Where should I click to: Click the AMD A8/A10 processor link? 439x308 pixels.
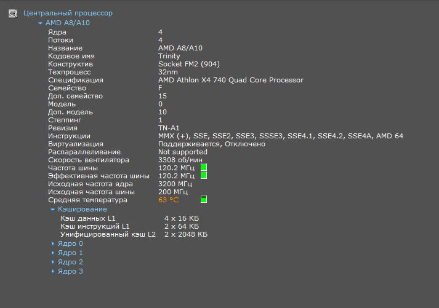pyautogui.click(x=68, y=23)
